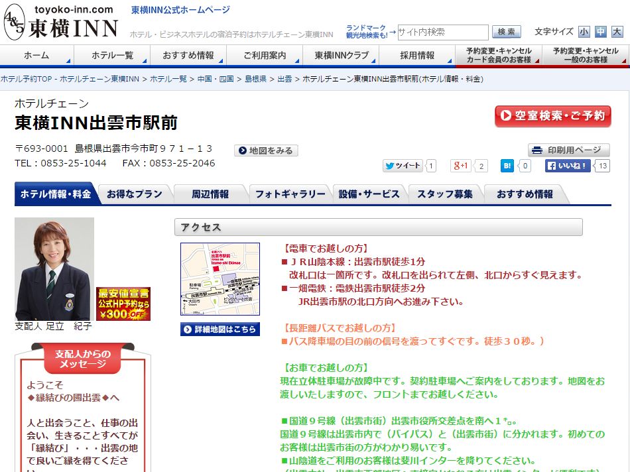Open the 採用情報 menu
The height and width of the screenshot is (472, 630).
point(417,55)
